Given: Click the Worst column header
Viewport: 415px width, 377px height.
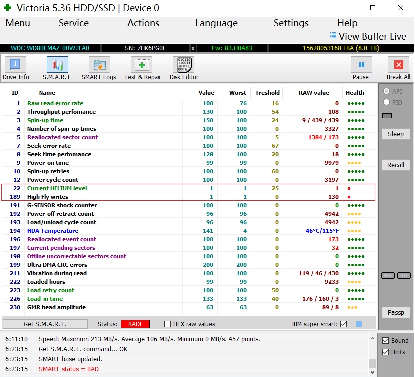Looking at the screenshot, I should click(x=238, y=93).
